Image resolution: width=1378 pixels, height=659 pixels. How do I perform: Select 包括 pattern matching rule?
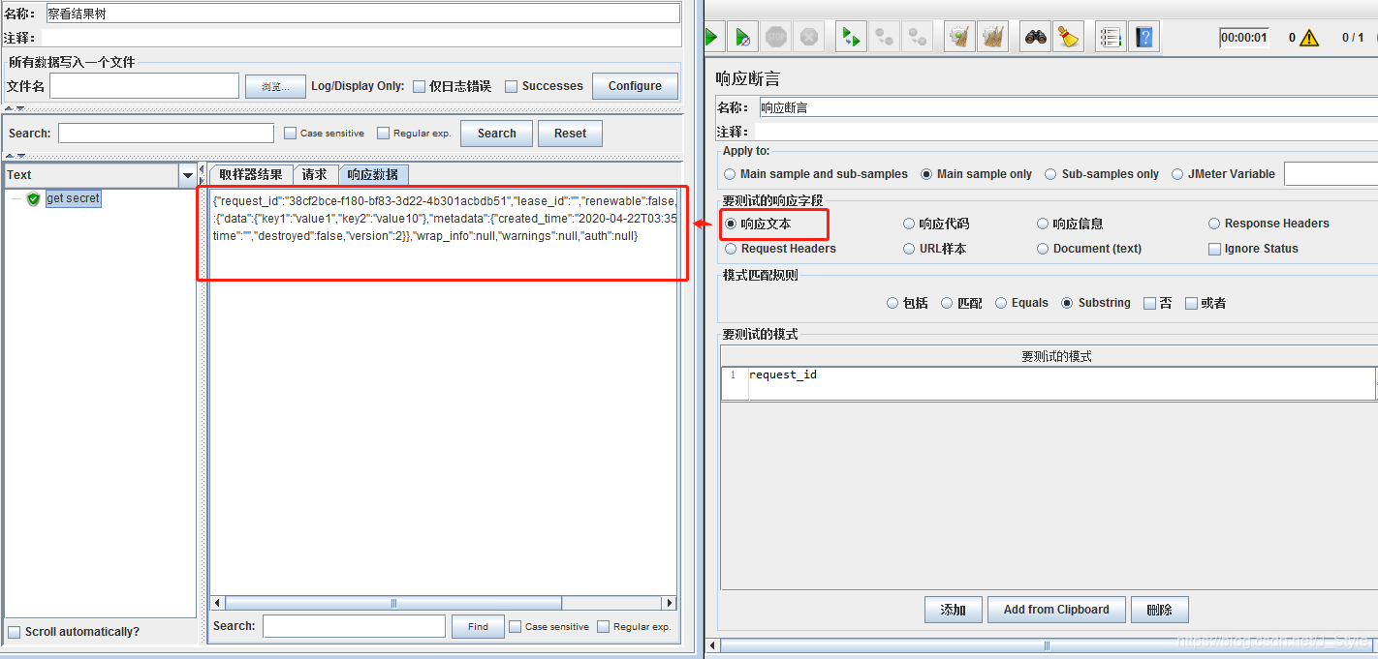[893, 303]
